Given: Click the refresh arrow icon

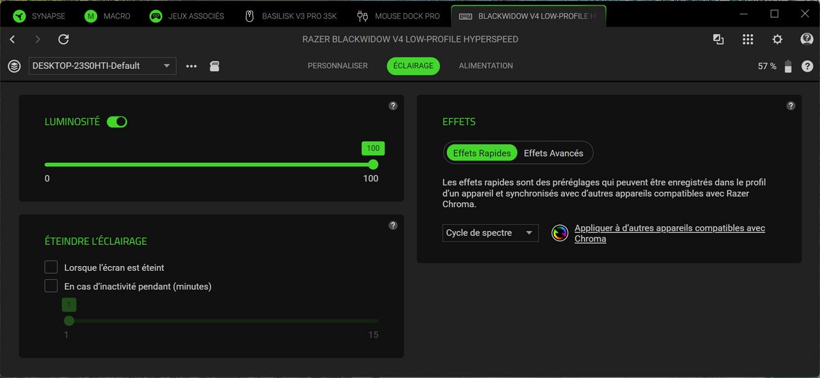Looking at the screenshot, I should pyautogui.click(x=64, y=40).
